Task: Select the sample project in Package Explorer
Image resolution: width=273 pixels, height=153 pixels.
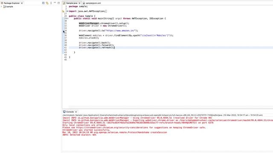Action: pyautogui.click(x=8, y=7)
